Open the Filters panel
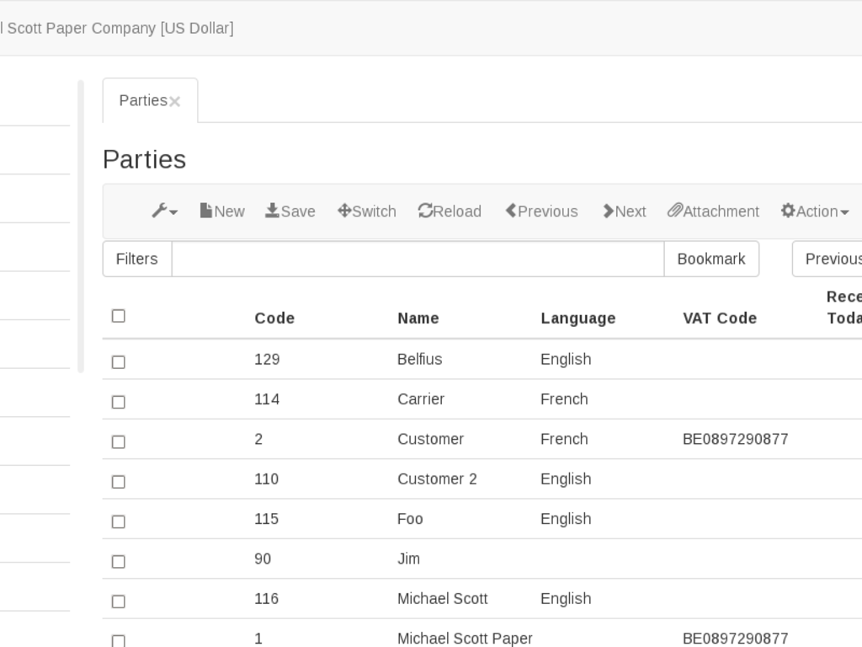The width and height of the screenshot is (862, 647). coord(136,259)
